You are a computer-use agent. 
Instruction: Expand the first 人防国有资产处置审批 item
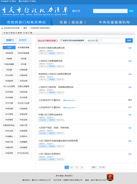(130, 100)
